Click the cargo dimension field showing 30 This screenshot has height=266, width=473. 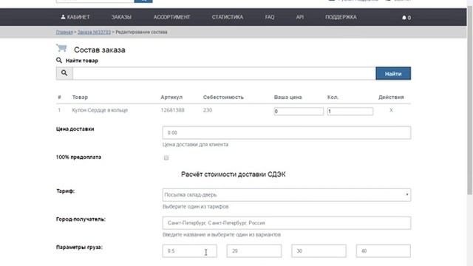click(x=319, y=251)
